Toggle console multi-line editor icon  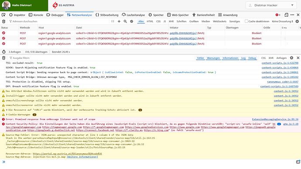(298, 162)
